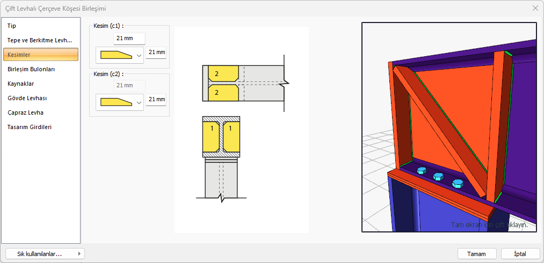Close the dialog with X icon
Image resolution: width=544 pixels, height=263 pixels.
(535, 8)
